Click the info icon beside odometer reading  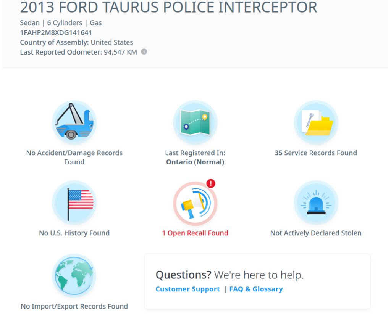[144, 52]
